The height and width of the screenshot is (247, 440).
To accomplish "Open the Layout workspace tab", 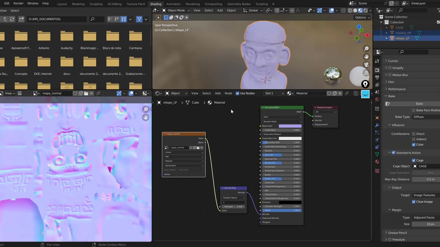I will pyautogui.click(x=62, y=4).
